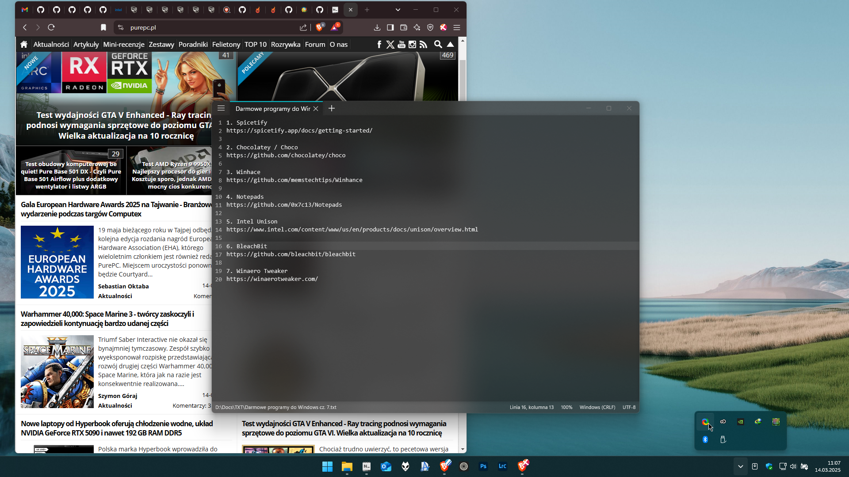The image size is (849, 477).
Task: Toggle bookmark for the current page
Action: [103, 27]
